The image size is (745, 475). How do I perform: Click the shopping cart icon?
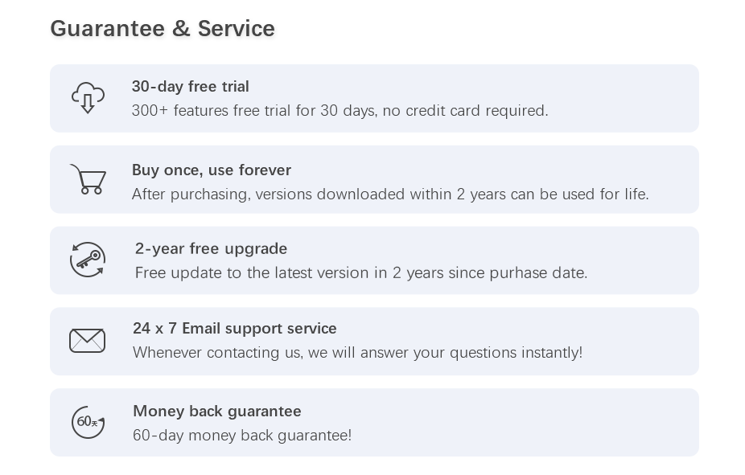pyautogui.click(x=88, y=179)
